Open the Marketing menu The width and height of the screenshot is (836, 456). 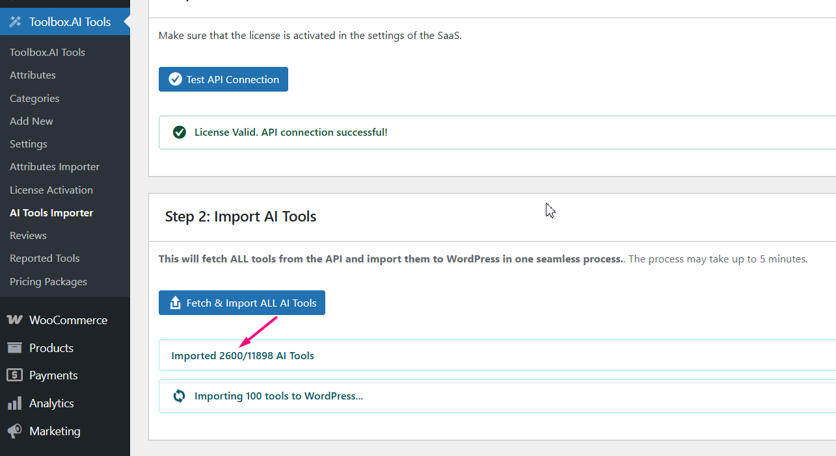pos(65,431)
